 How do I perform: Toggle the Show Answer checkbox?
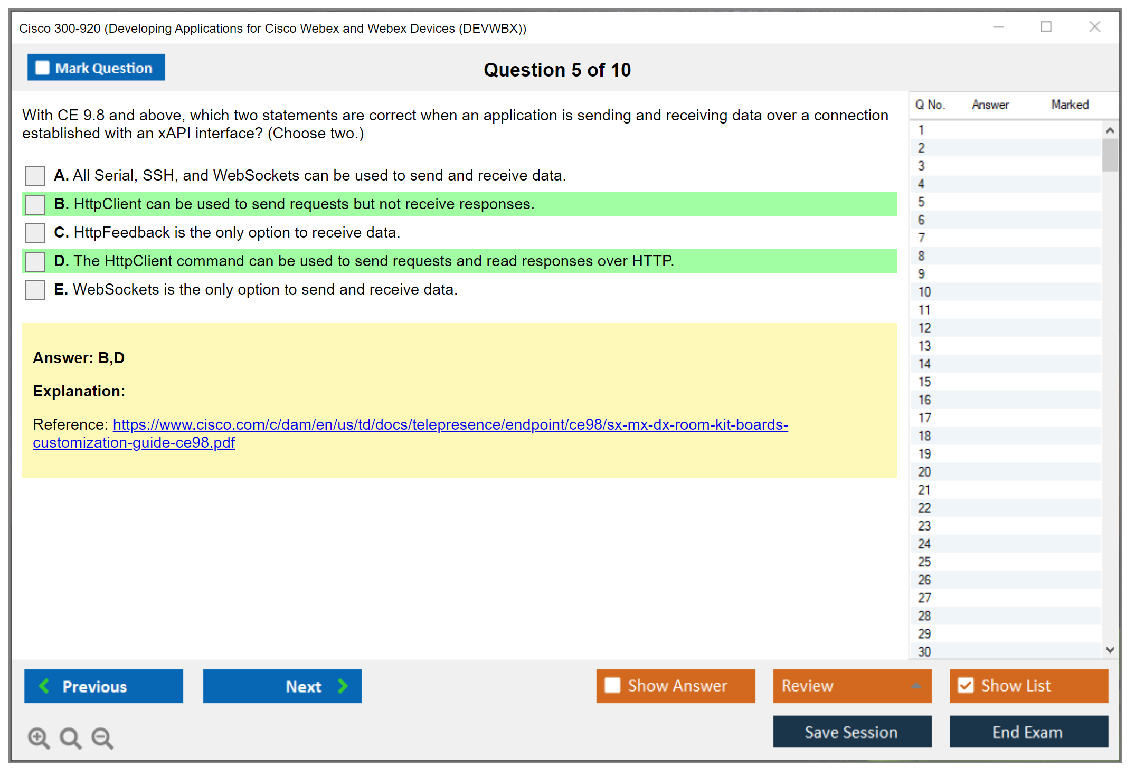[x=612, y=685]
